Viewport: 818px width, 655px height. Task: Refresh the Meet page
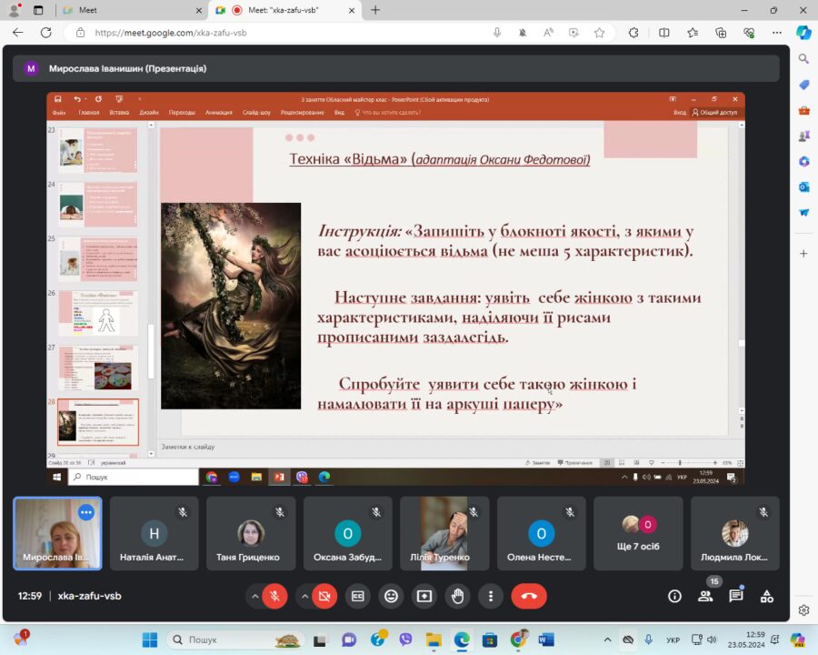pyautogui.click(x=46, y=33)
